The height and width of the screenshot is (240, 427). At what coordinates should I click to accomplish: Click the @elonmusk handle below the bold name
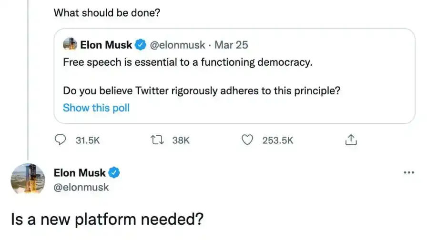[81, 187]
